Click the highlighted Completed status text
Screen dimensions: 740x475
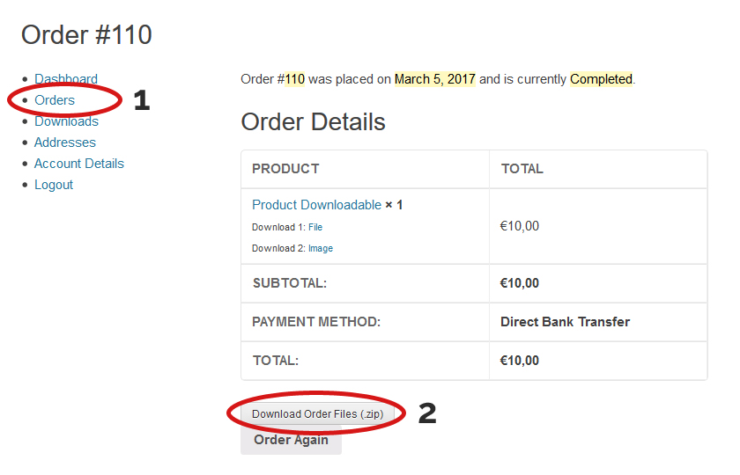pos(601,79)
